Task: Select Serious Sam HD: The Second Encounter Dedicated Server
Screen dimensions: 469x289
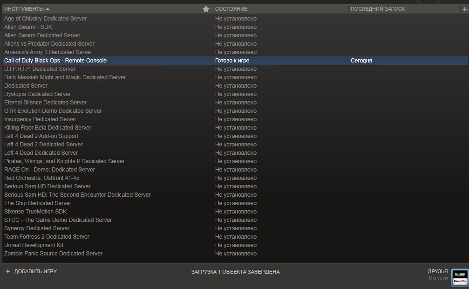Action: [x=77, y=195]
